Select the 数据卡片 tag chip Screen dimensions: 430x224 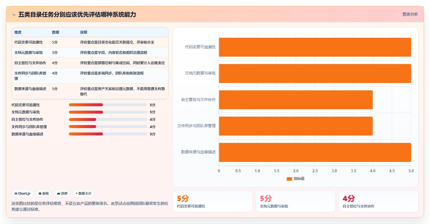click(84, 193)
